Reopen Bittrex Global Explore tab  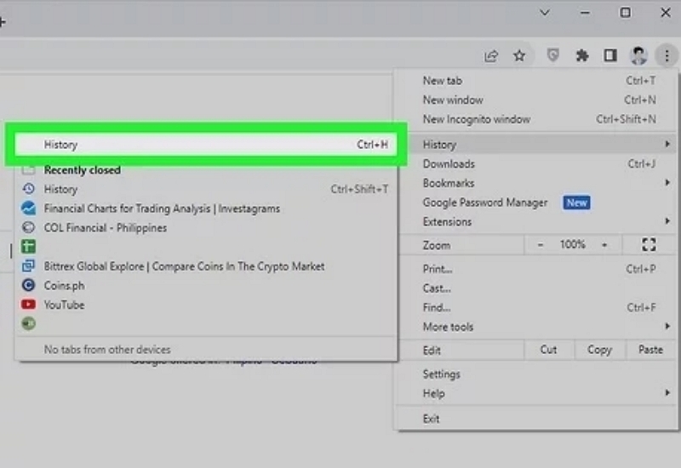(206, 266)
